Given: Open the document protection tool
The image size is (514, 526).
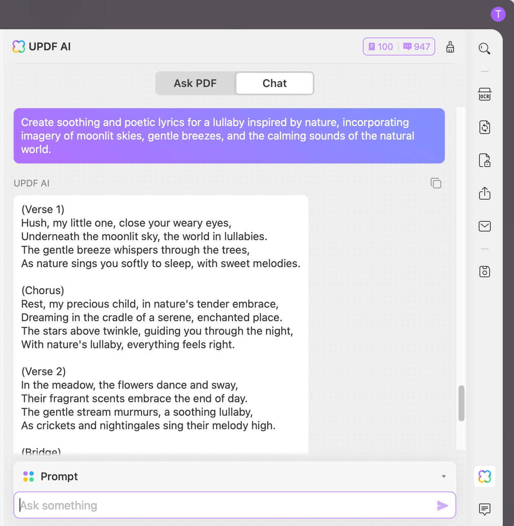Looking at the screenshot, I should (x=485, y=161).
